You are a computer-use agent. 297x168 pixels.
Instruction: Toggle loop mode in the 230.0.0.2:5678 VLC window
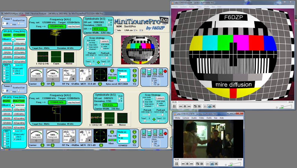[x=212, y=164]
